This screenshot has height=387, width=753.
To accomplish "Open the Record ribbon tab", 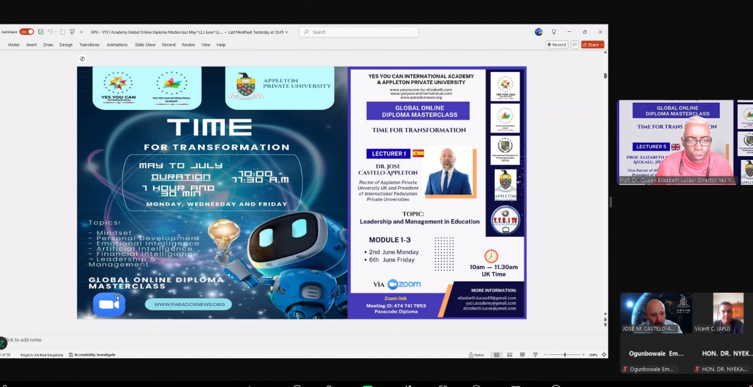I will tap(168, 45).
